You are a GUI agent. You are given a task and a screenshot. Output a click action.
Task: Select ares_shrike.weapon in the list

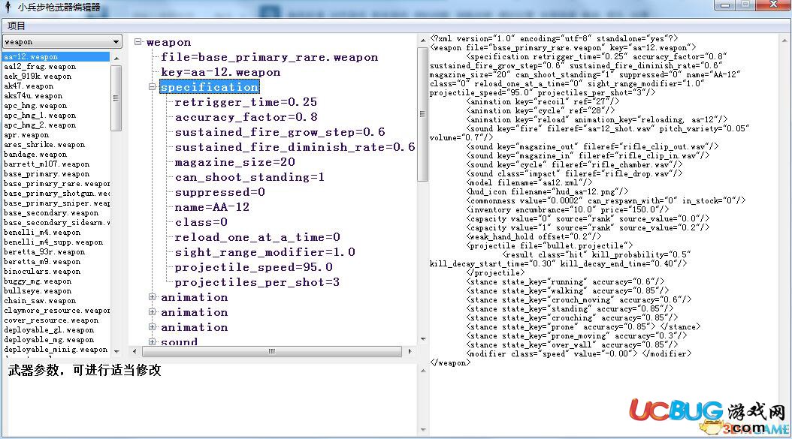coord(44,144)
